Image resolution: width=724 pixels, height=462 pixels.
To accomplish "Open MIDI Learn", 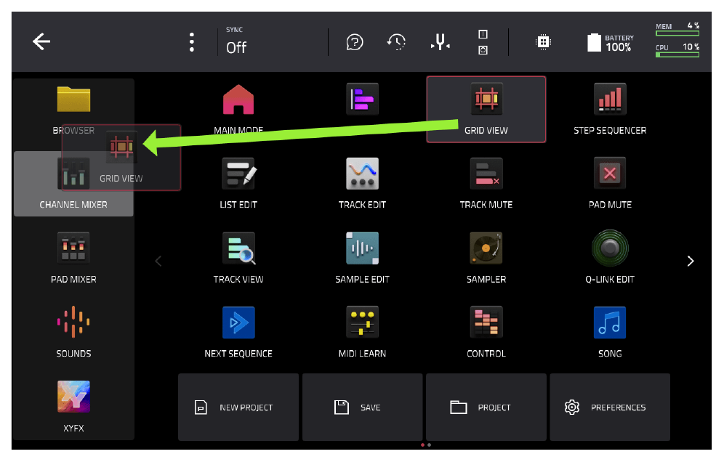I will tap(363, 332).
